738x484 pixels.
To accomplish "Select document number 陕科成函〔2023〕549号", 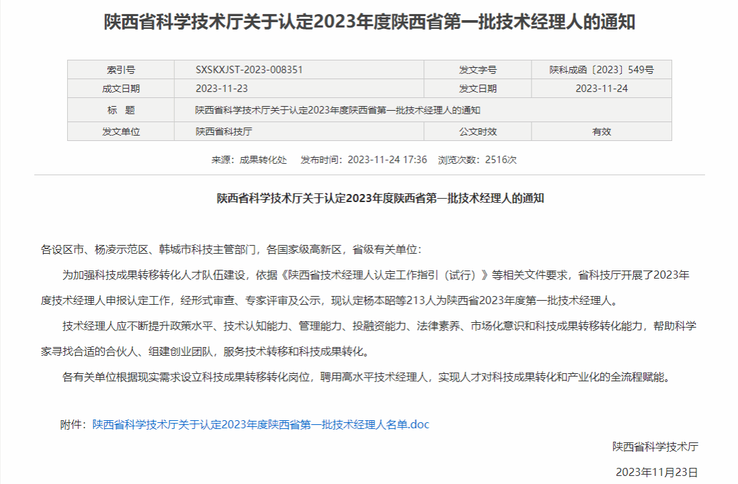I will click(x=602, y=70).
